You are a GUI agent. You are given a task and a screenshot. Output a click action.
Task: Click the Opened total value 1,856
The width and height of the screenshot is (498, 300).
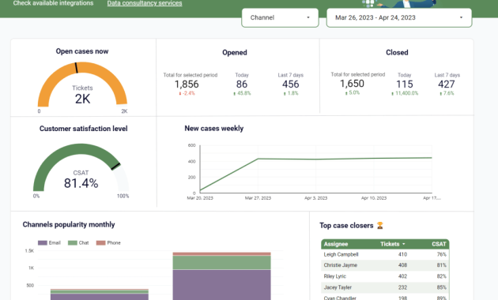point(187,84)
